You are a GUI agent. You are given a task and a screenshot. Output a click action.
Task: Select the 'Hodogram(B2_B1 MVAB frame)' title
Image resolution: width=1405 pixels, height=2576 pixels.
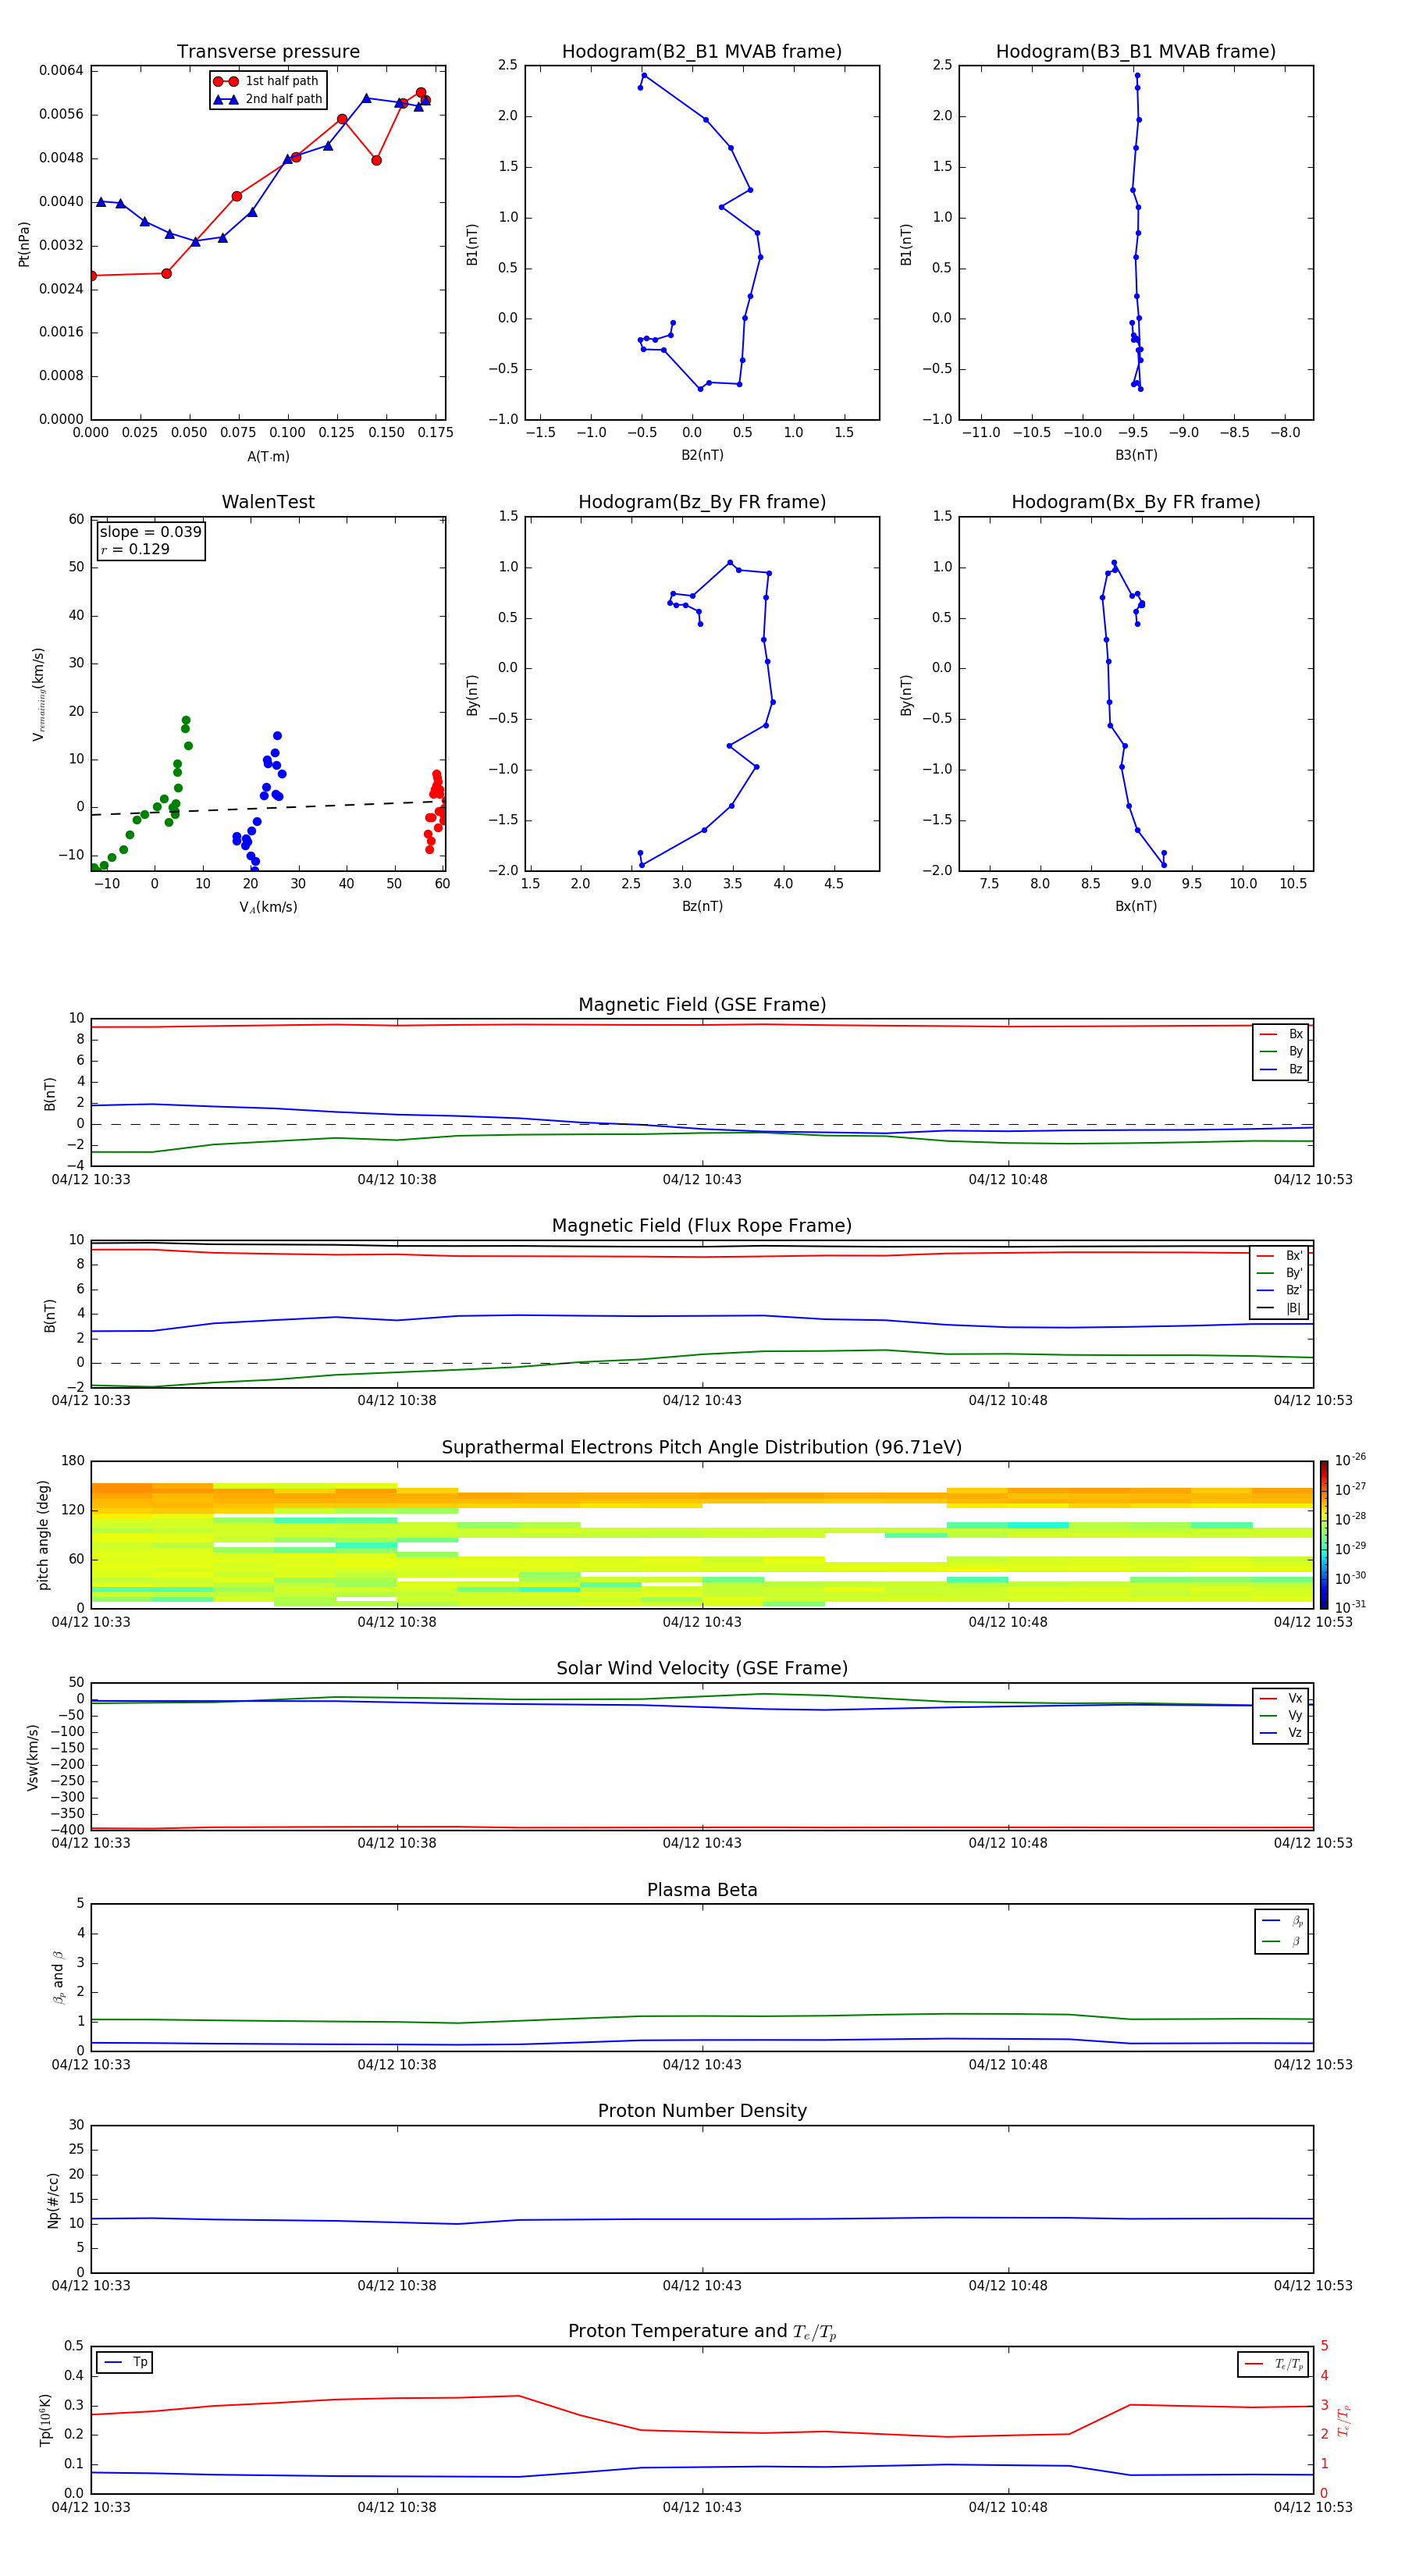[x=701, y=52]
